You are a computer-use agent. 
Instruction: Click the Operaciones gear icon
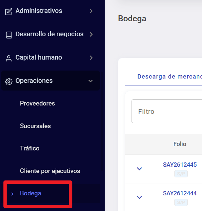click(9, 82)
